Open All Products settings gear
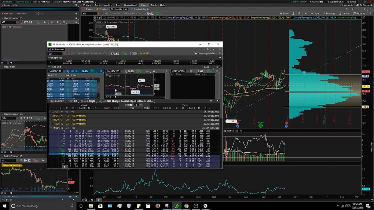Screen dimensions: 374x210 click(208, 49)
